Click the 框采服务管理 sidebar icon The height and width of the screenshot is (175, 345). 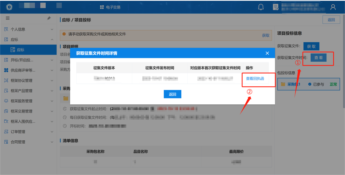(x=6, y=101)
